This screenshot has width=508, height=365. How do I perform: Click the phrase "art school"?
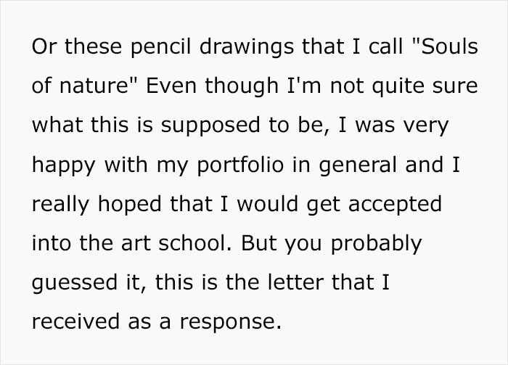(x=169, y=242)
